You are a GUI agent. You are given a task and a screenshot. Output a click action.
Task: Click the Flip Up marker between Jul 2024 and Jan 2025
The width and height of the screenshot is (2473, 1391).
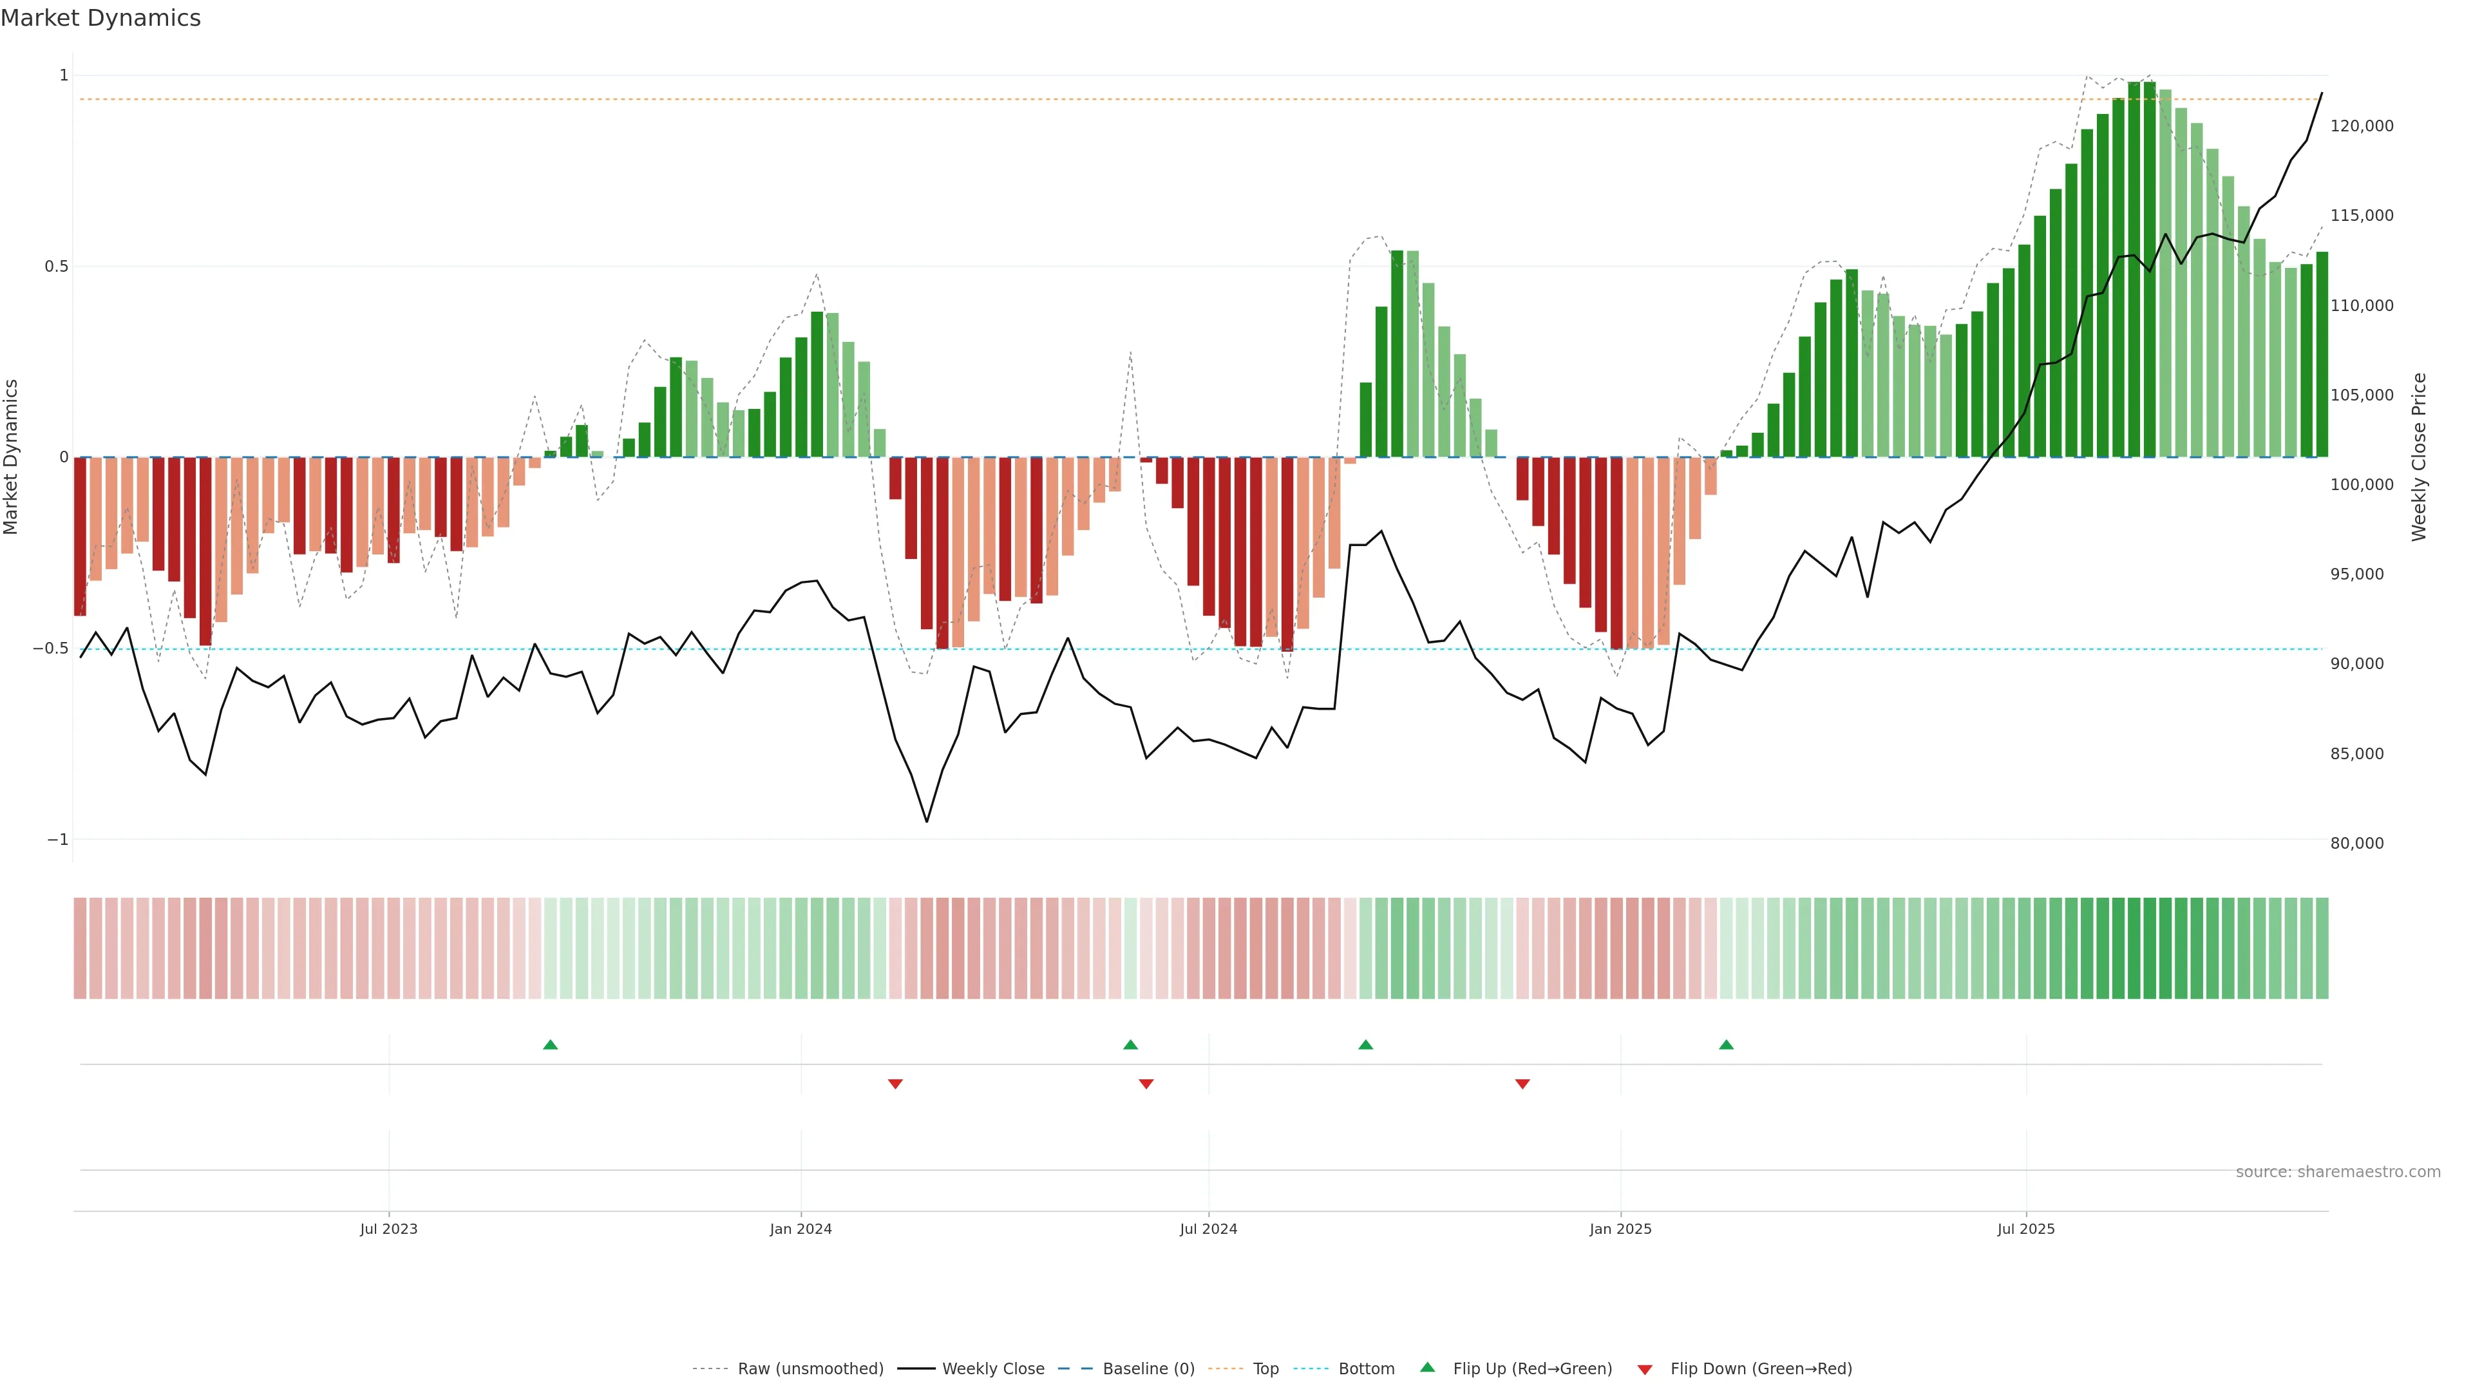(1365, 1045)
